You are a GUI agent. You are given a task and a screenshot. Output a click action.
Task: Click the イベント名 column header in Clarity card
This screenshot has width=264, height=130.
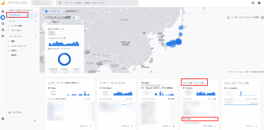pos(187,99)
